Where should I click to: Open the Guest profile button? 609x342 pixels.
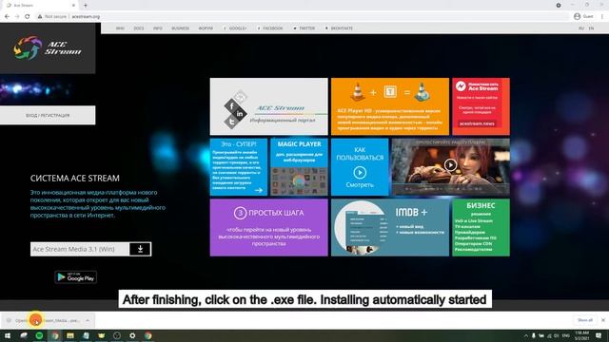pos(583,16)
